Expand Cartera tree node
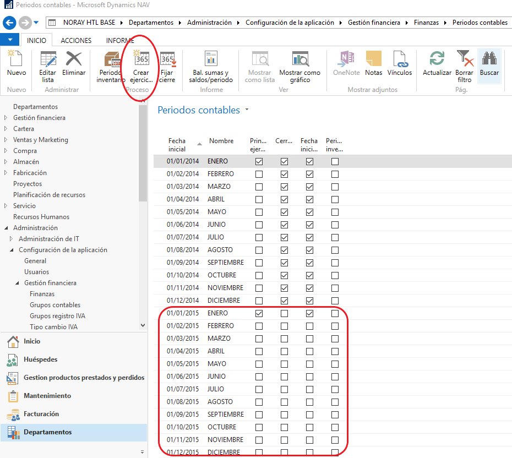The width and height of the screenshot is (512, 458). tap(6, 129)
